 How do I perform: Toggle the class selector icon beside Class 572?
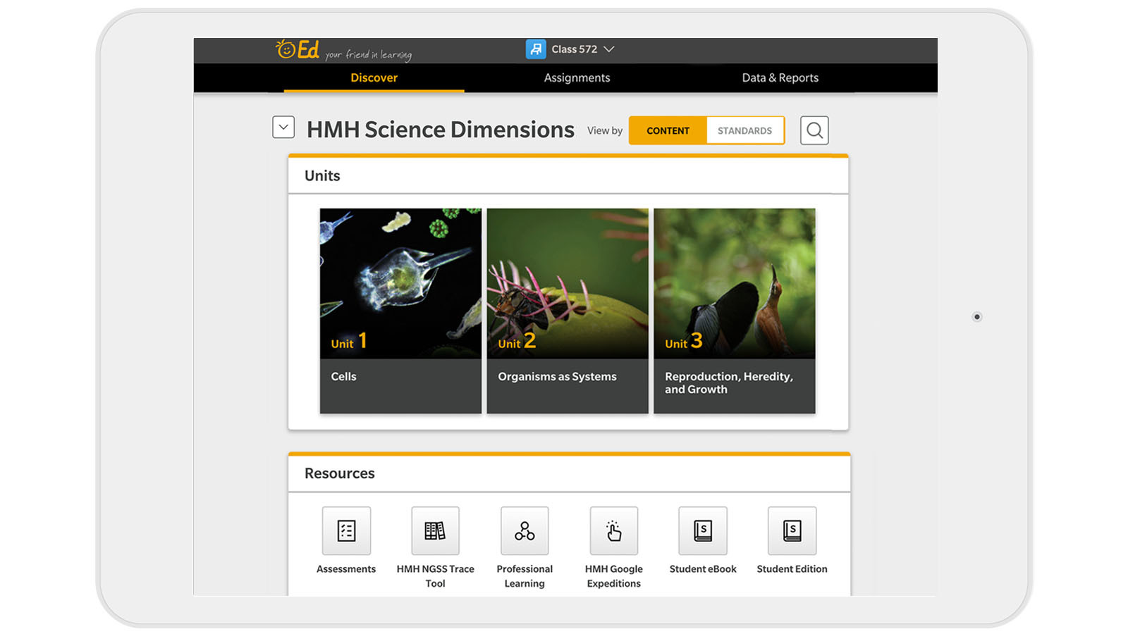pyautogui.click(x=537, y=49)
